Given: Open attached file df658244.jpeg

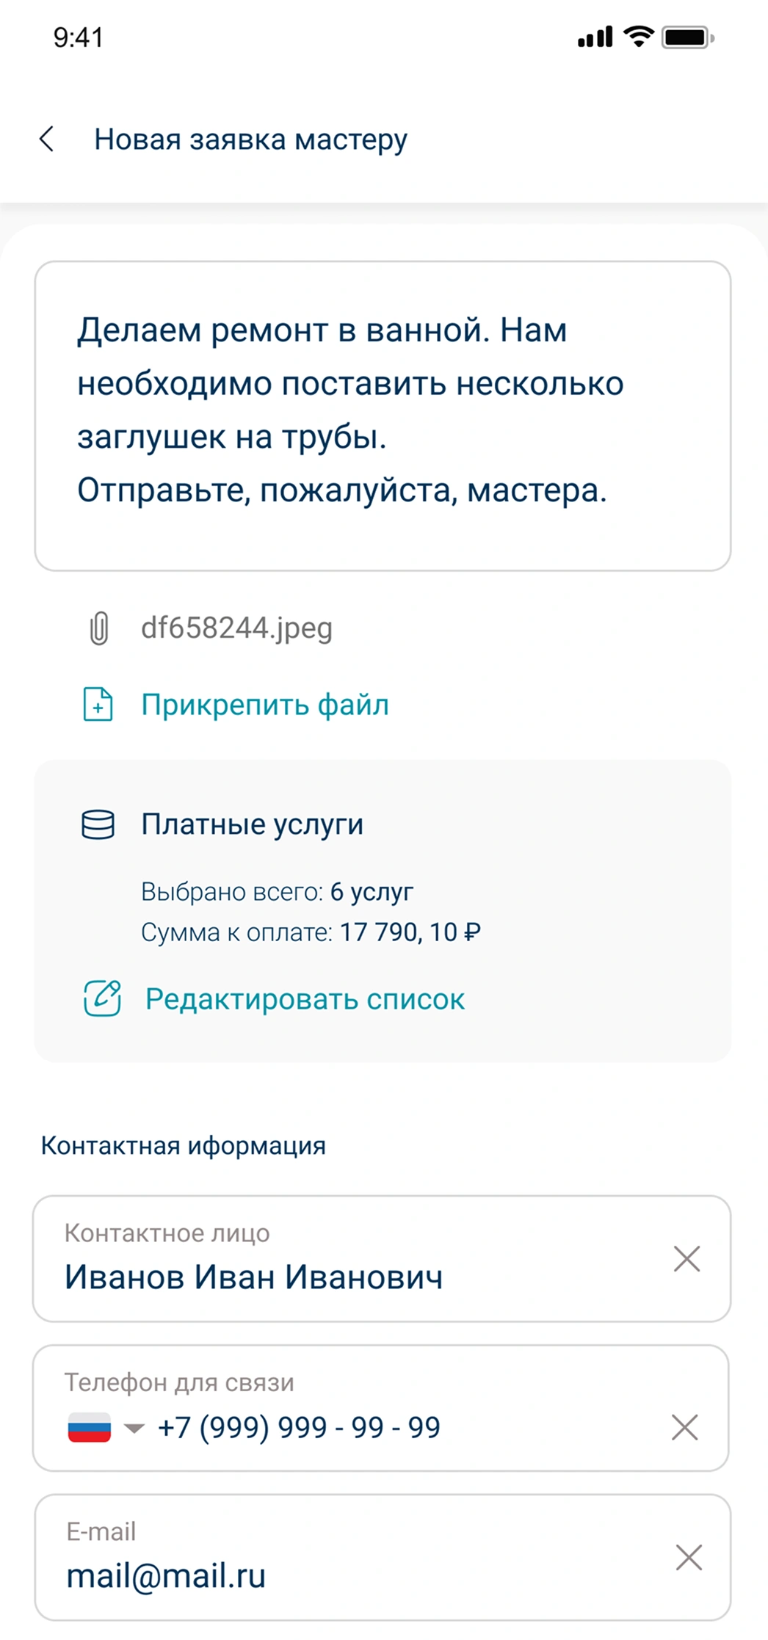Looking at the screenshot, I should click(236, 628).
